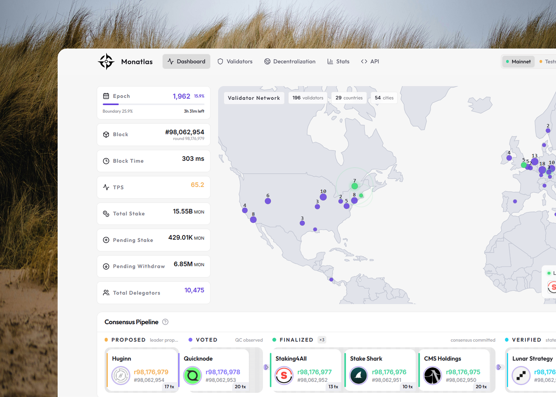Viewport: 556px width, 397px height.
Task: Click the PROPOSED stage label
Action: [x=129, y=340]
